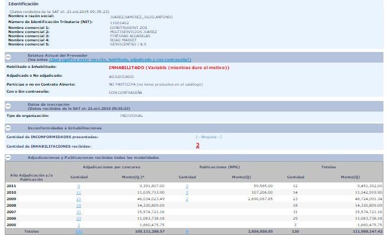Open the 2007 adjudicaciones por concurso count link
387x235 pixels.
[x=79, y=212]
